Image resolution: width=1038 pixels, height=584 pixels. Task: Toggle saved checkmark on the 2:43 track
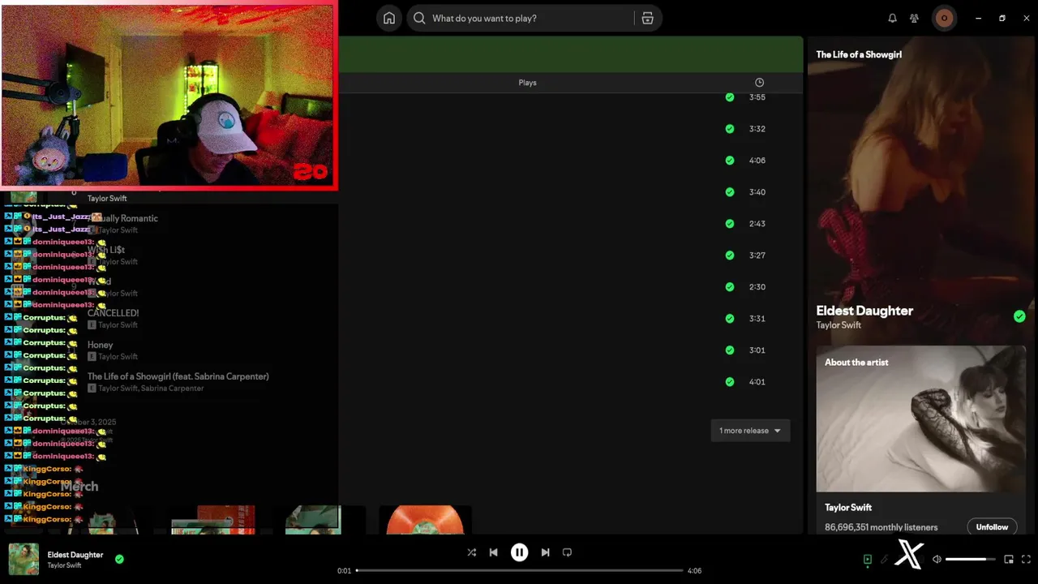pyautogui.click(x=730, y=224)
